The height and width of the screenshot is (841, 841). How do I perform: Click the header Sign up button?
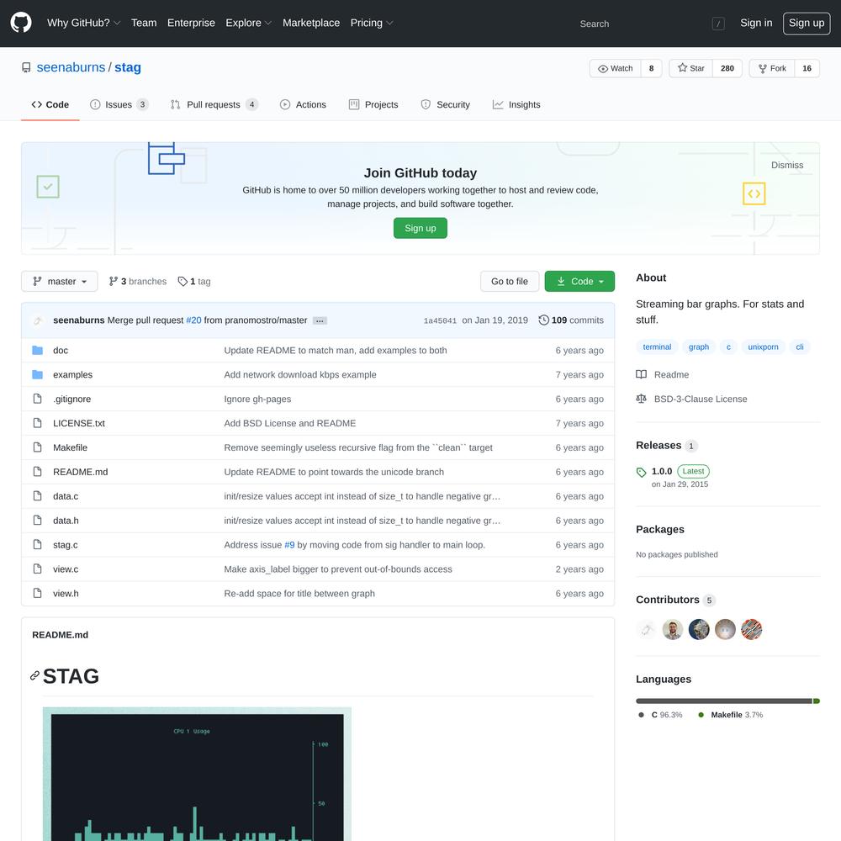click(x=807, y=23)
